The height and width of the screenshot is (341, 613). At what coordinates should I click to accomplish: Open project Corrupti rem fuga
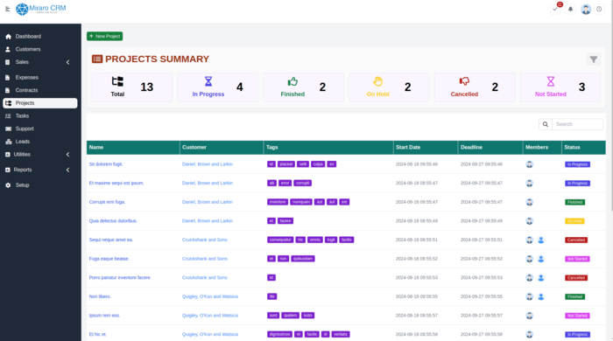[x=107, y=202]
